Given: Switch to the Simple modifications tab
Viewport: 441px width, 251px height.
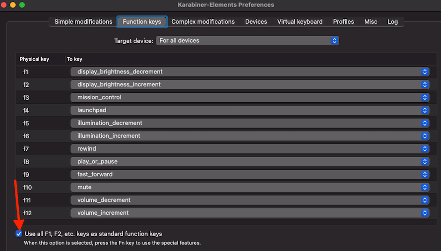Looking at the screenshot, I should (83, 22).
